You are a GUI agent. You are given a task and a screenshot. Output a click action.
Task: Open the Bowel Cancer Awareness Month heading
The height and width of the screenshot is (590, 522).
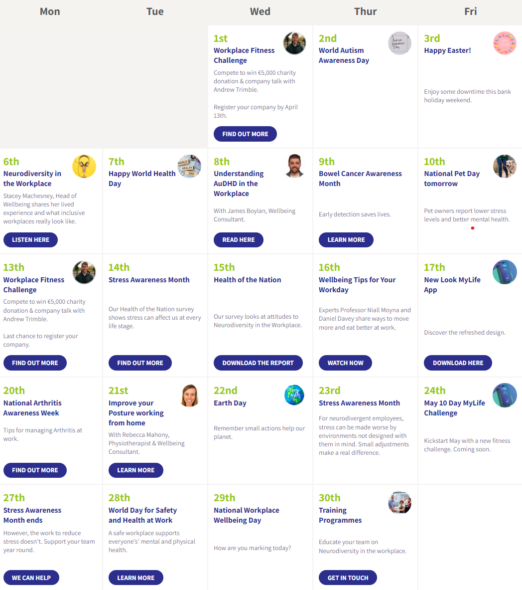click(360, 179)
